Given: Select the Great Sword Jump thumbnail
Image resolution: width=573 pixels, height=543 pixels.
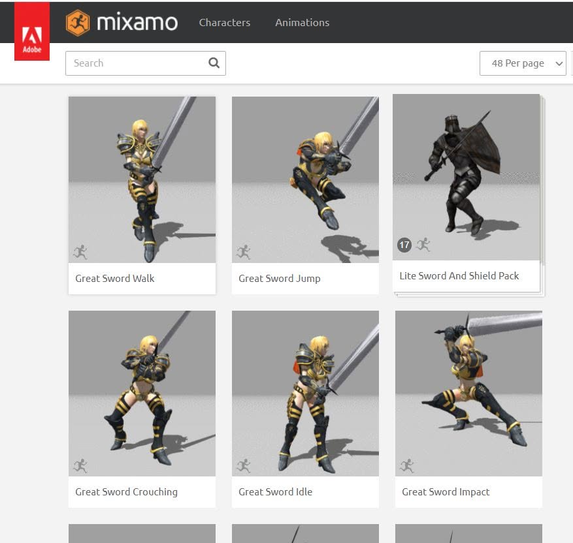Looking at the screenshot, I should coord(306,179).
